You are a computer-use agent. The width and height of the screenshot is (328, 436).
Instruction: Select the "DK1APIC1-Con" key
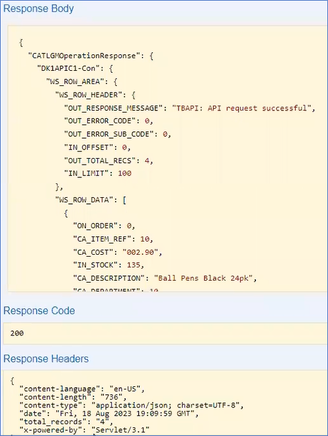point(68,68)
